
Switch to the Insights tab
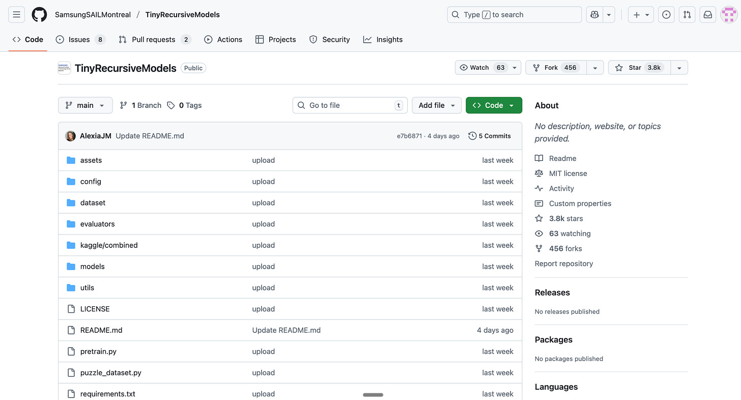click(383, 40)
